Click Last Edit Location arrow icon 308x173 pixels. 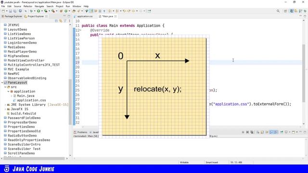tap(124, 11)
